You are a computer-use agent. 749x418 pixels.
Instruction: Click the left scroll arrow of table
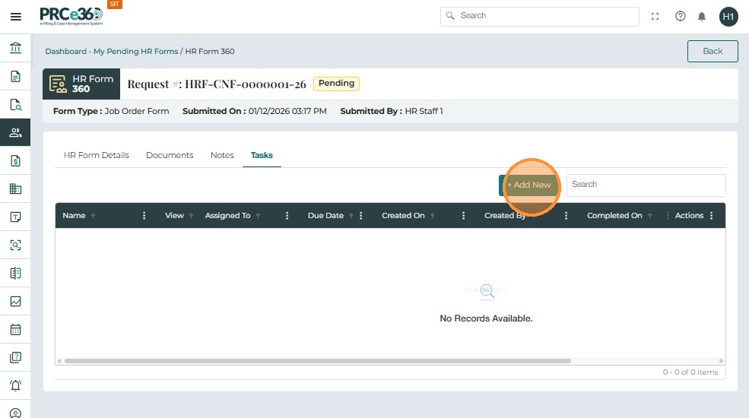(x=59, y=361)
